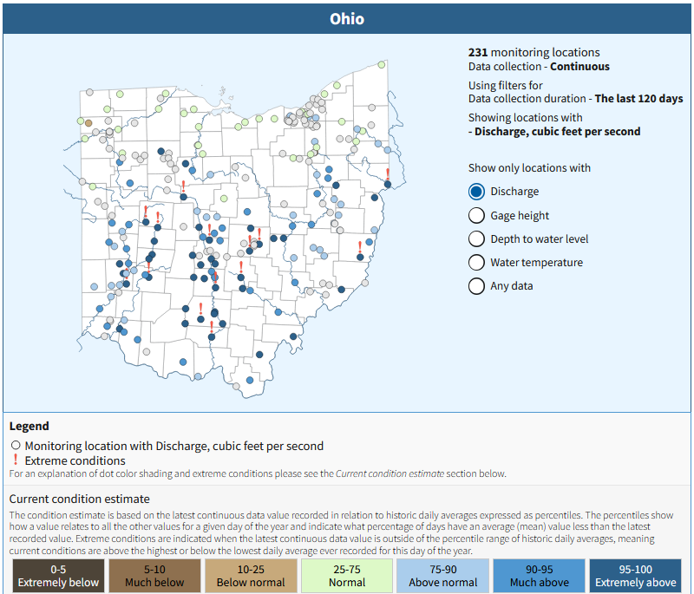The width and height of the screenshot is (694, 594).
Task: Click the Ohio header title
Action: click(347, 19)
